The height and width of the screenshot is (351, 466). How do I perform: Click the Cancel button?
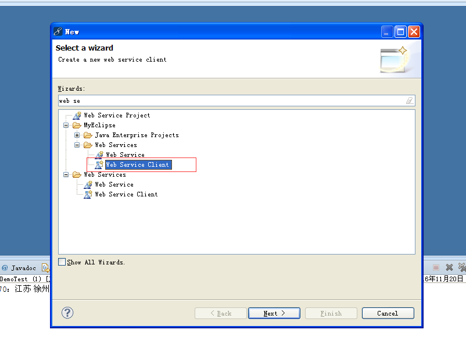388,313
